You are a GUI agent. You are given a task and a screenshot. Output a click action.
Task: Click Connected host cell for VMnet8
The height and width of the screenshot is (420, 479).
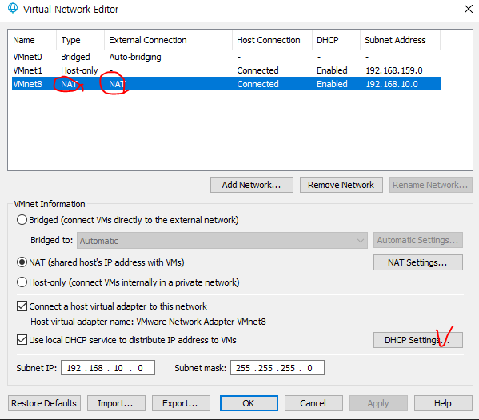coord(257,84)
